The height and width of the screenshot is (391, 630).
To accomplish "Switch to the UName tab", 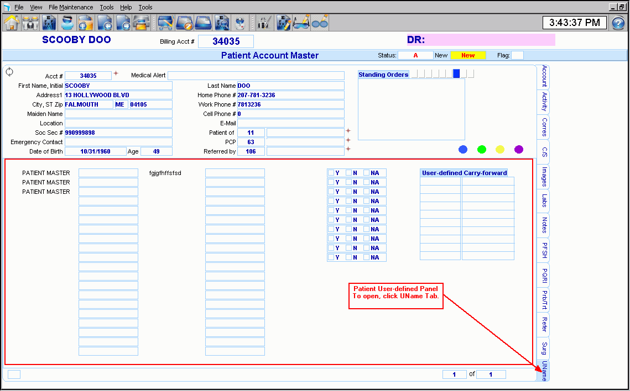I will (544, 370).
